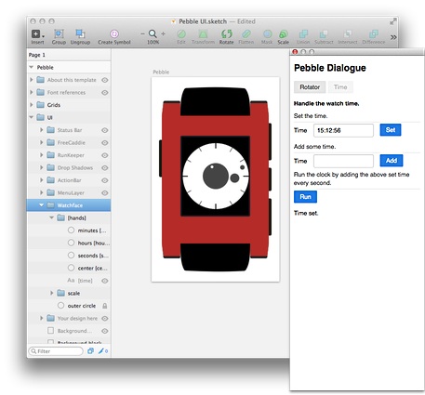Show the FreeCaddie layer group
This screenshot has width=425, height=395.
[105, 142]
